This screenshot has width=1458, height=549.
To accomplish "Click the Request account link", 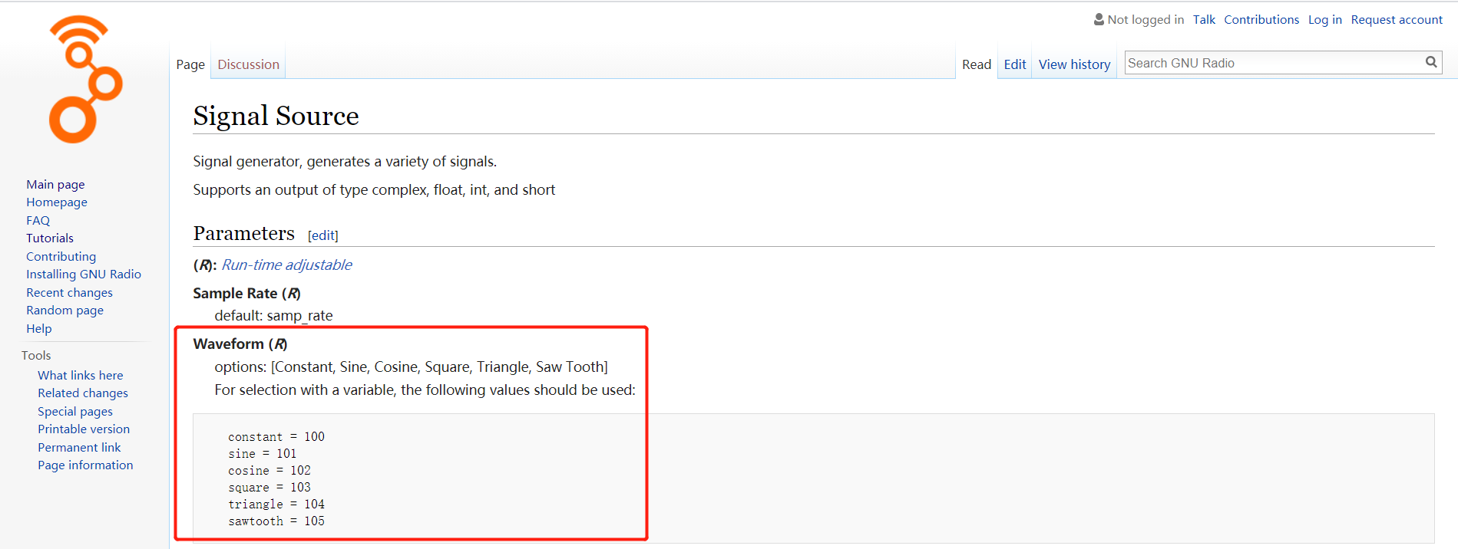I will tap(1397, 20).
